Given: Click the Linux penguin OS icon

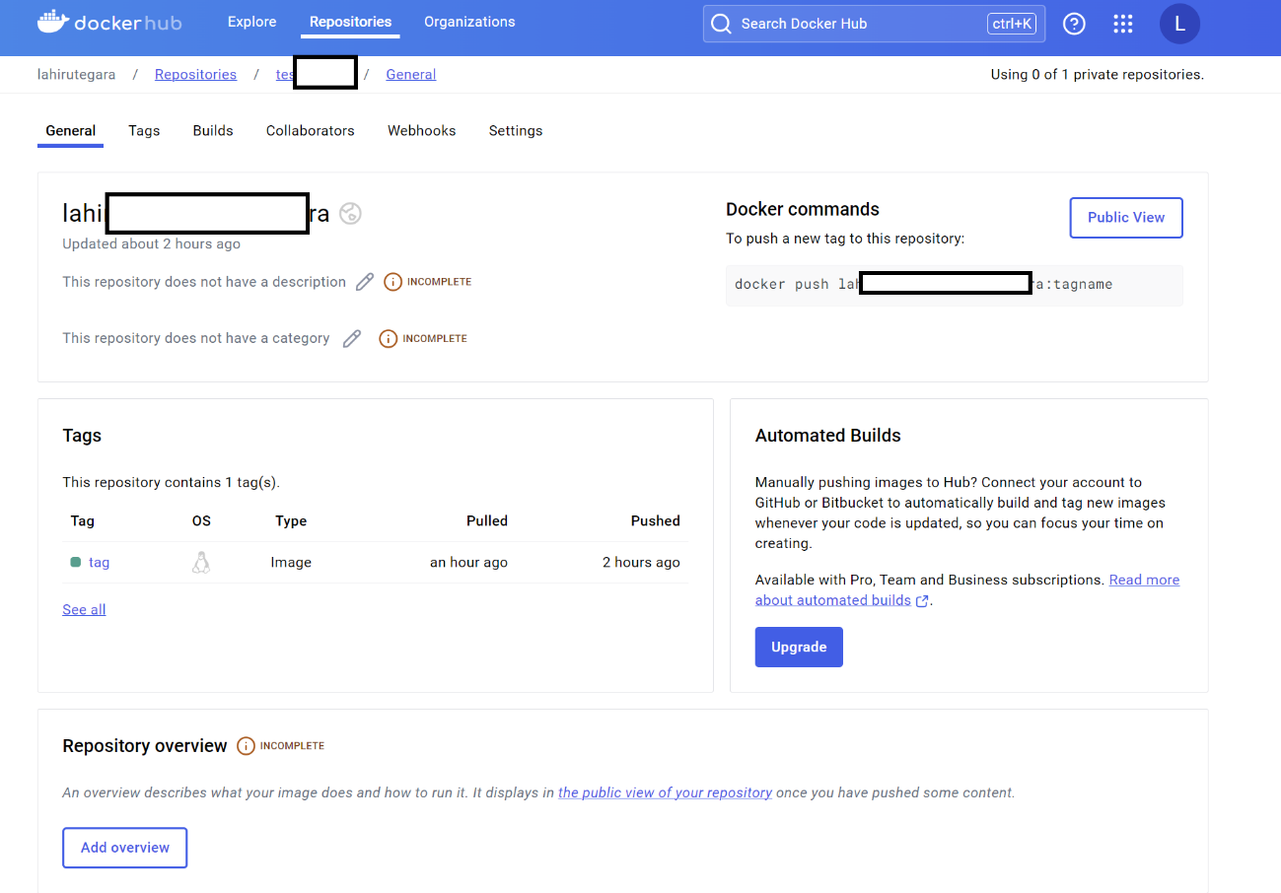Looking at the screenshot, I should point(201,562).
